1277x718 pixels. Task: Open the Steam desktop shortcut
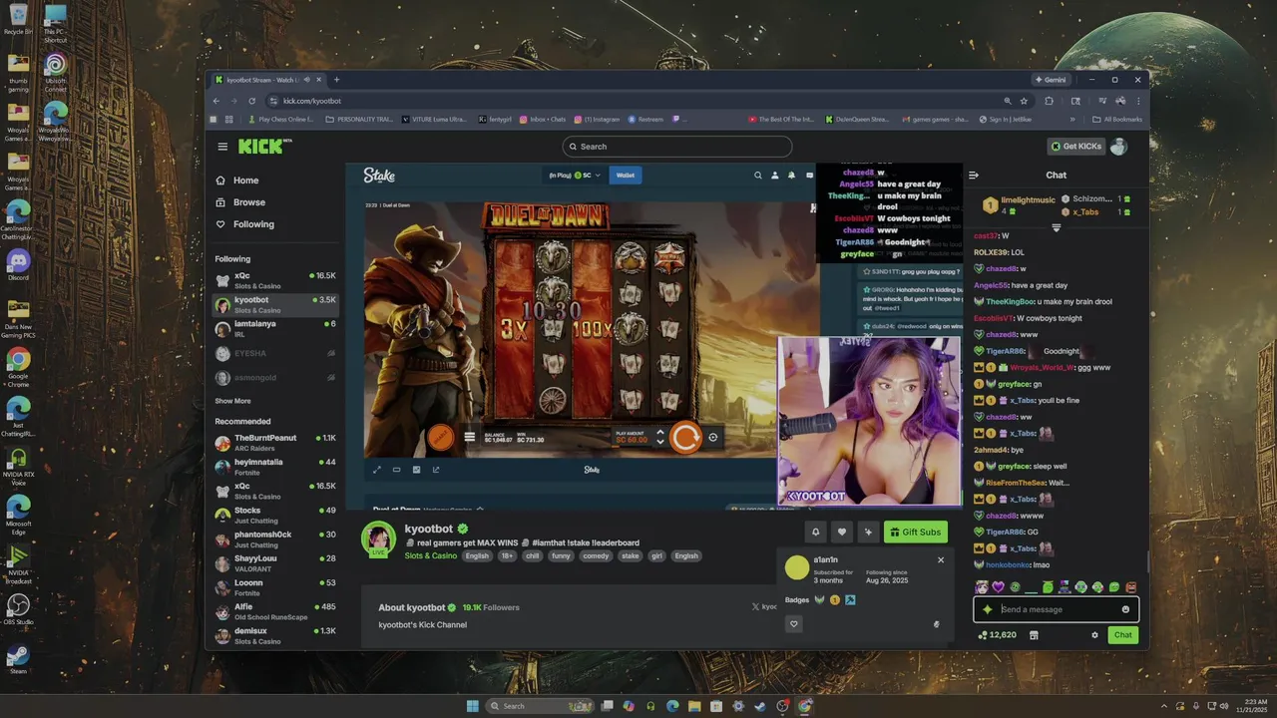(18, 659)
